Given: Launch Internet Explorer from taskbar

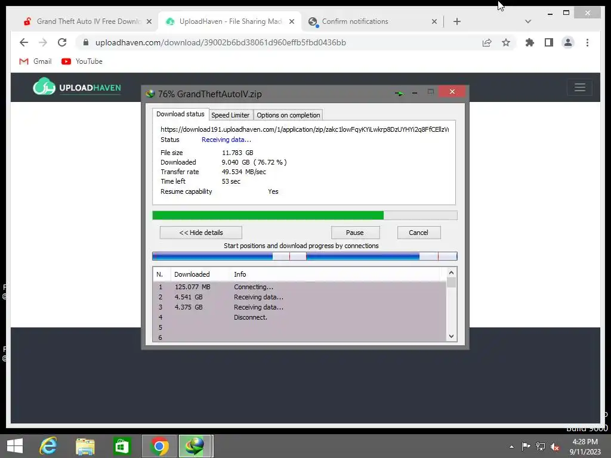Looking at the screenshot, I should 48,446.
